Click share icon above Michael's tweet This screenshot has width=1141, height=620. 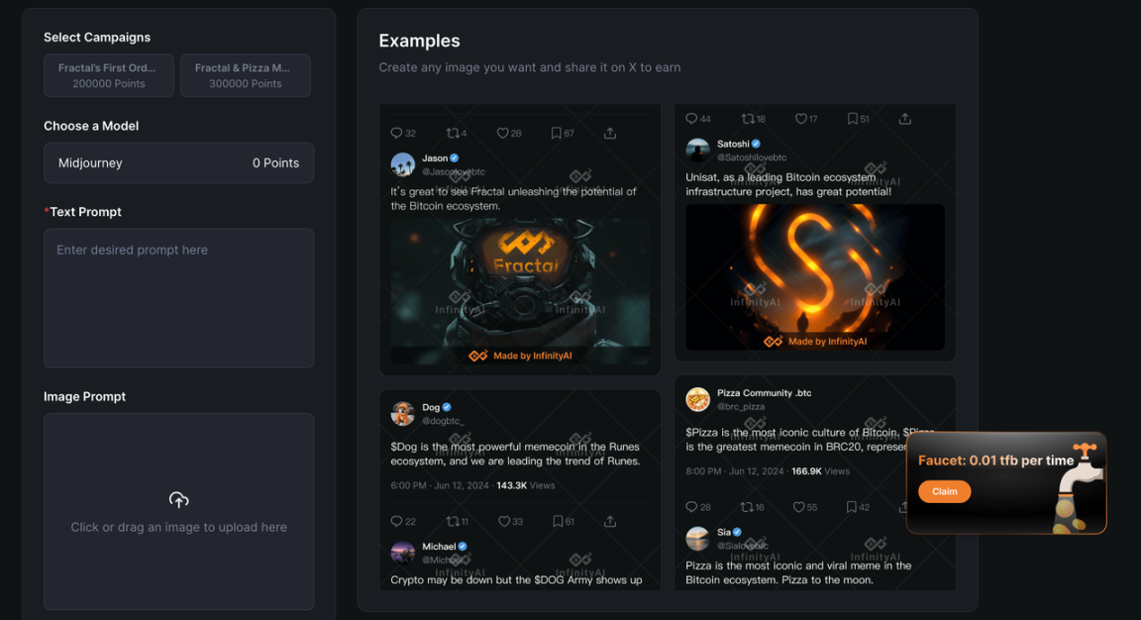point(610,521)
